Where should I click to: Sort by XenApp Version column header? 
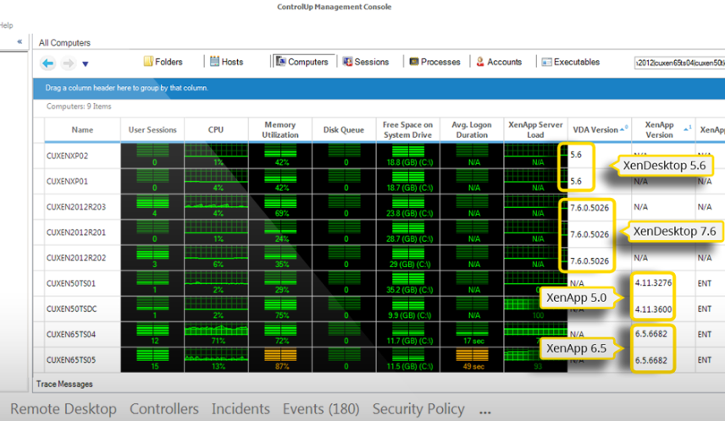click(662, 129)
